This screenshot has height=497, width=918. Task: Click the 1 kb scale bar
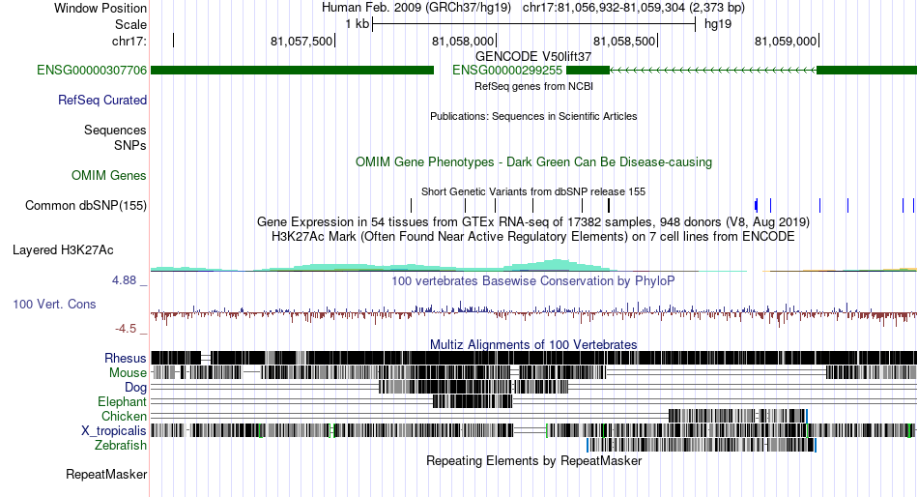pos(534,24)
